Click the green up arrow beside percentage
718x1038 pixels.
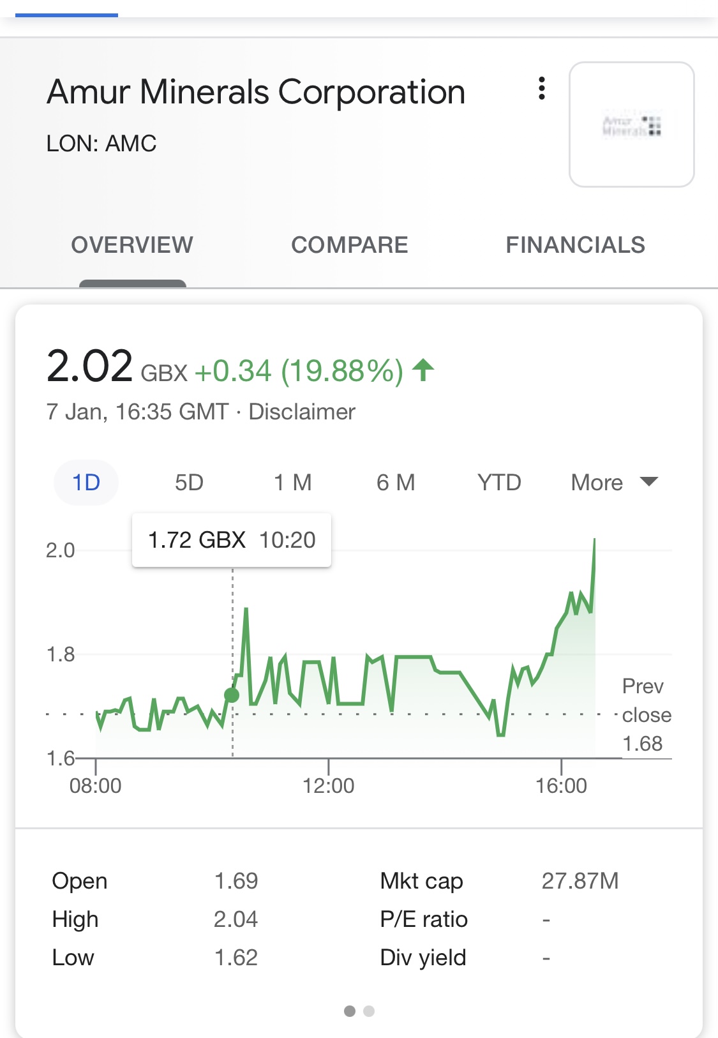[x=423, y=370]
